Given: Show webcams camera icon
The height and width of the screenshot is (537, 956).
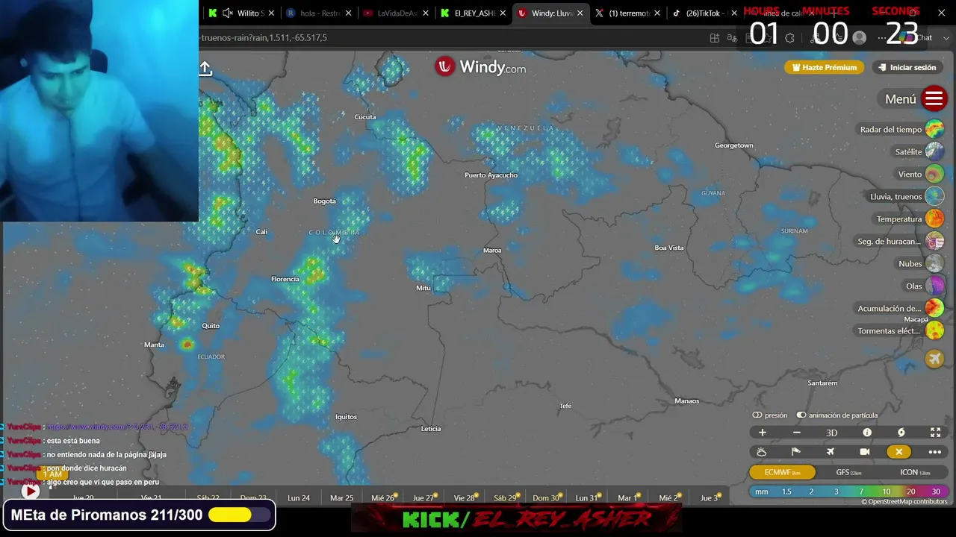Looking at the screenshot, I should click(864, 452).
